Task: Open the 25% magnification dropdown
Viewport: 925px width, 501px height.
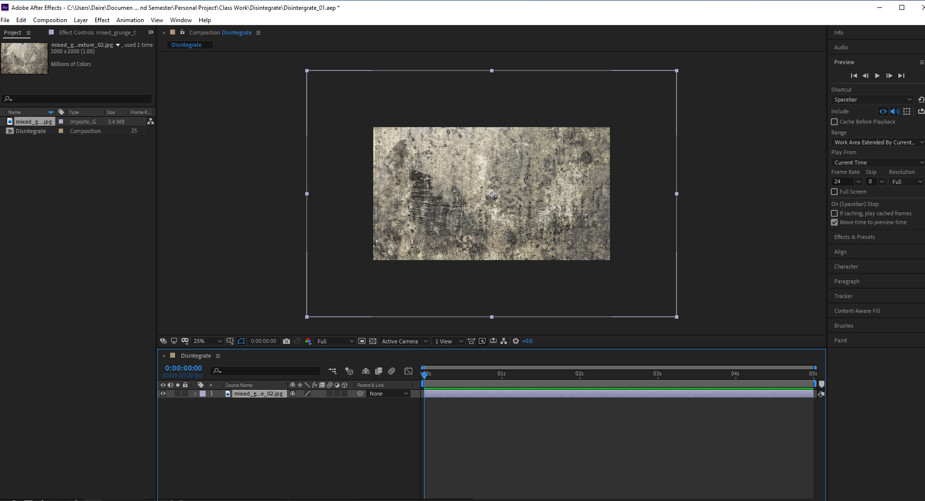Action: (207, 341)
